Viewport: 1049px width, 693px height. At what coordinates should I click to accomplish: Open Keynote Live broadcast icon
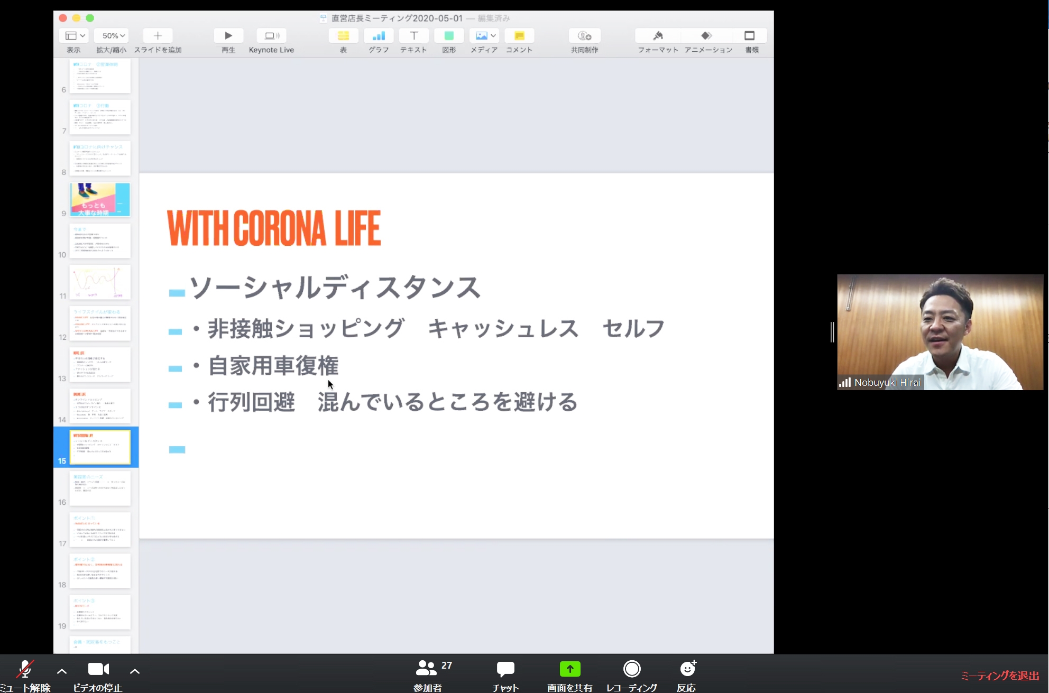[x=271, y=36]
